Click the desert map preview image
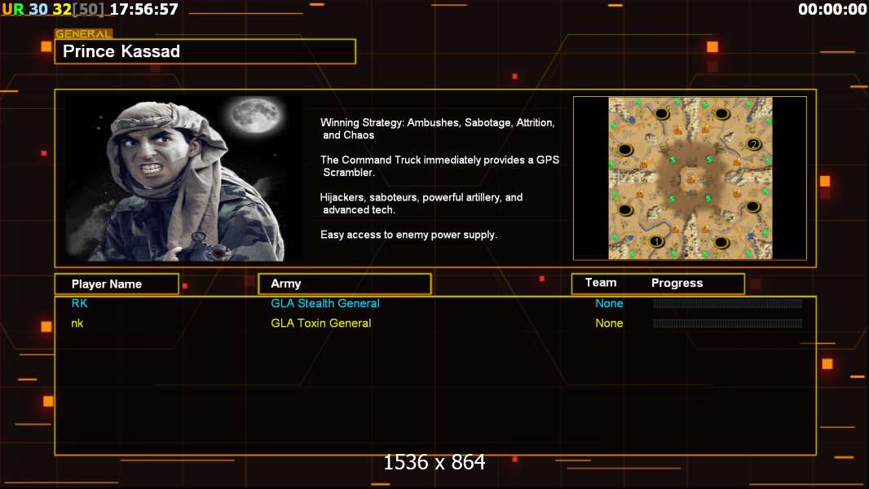Screen dimensions: 869x489 point(690,178)
